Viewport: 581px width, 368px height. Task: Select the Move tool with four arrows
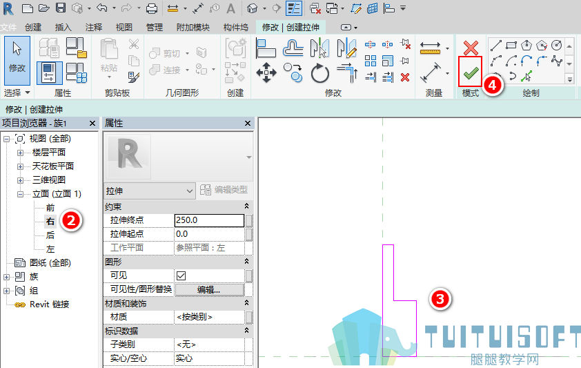click(x=266, y=72)
